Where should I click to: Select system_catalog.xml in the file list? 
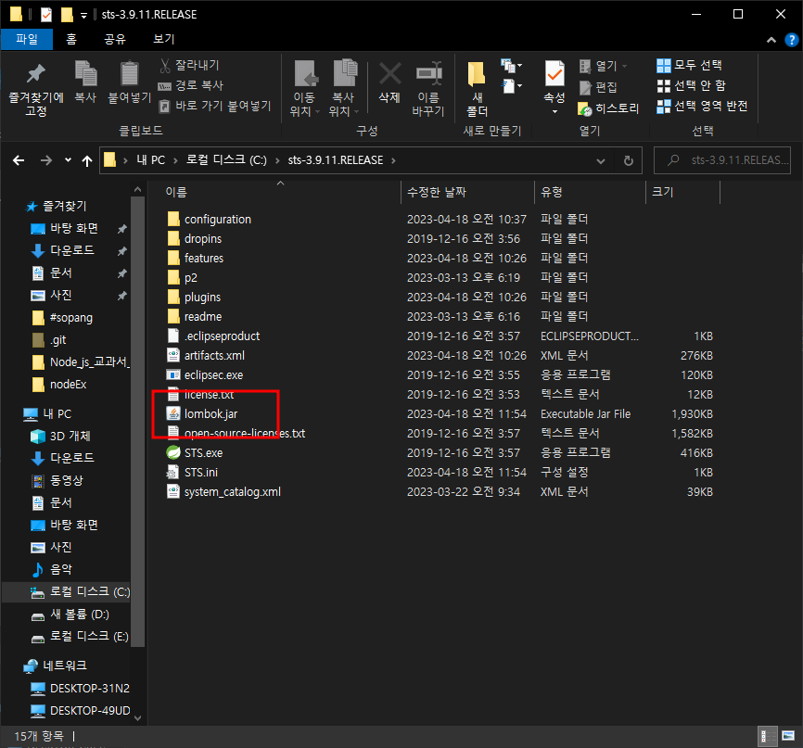point(232,491)
